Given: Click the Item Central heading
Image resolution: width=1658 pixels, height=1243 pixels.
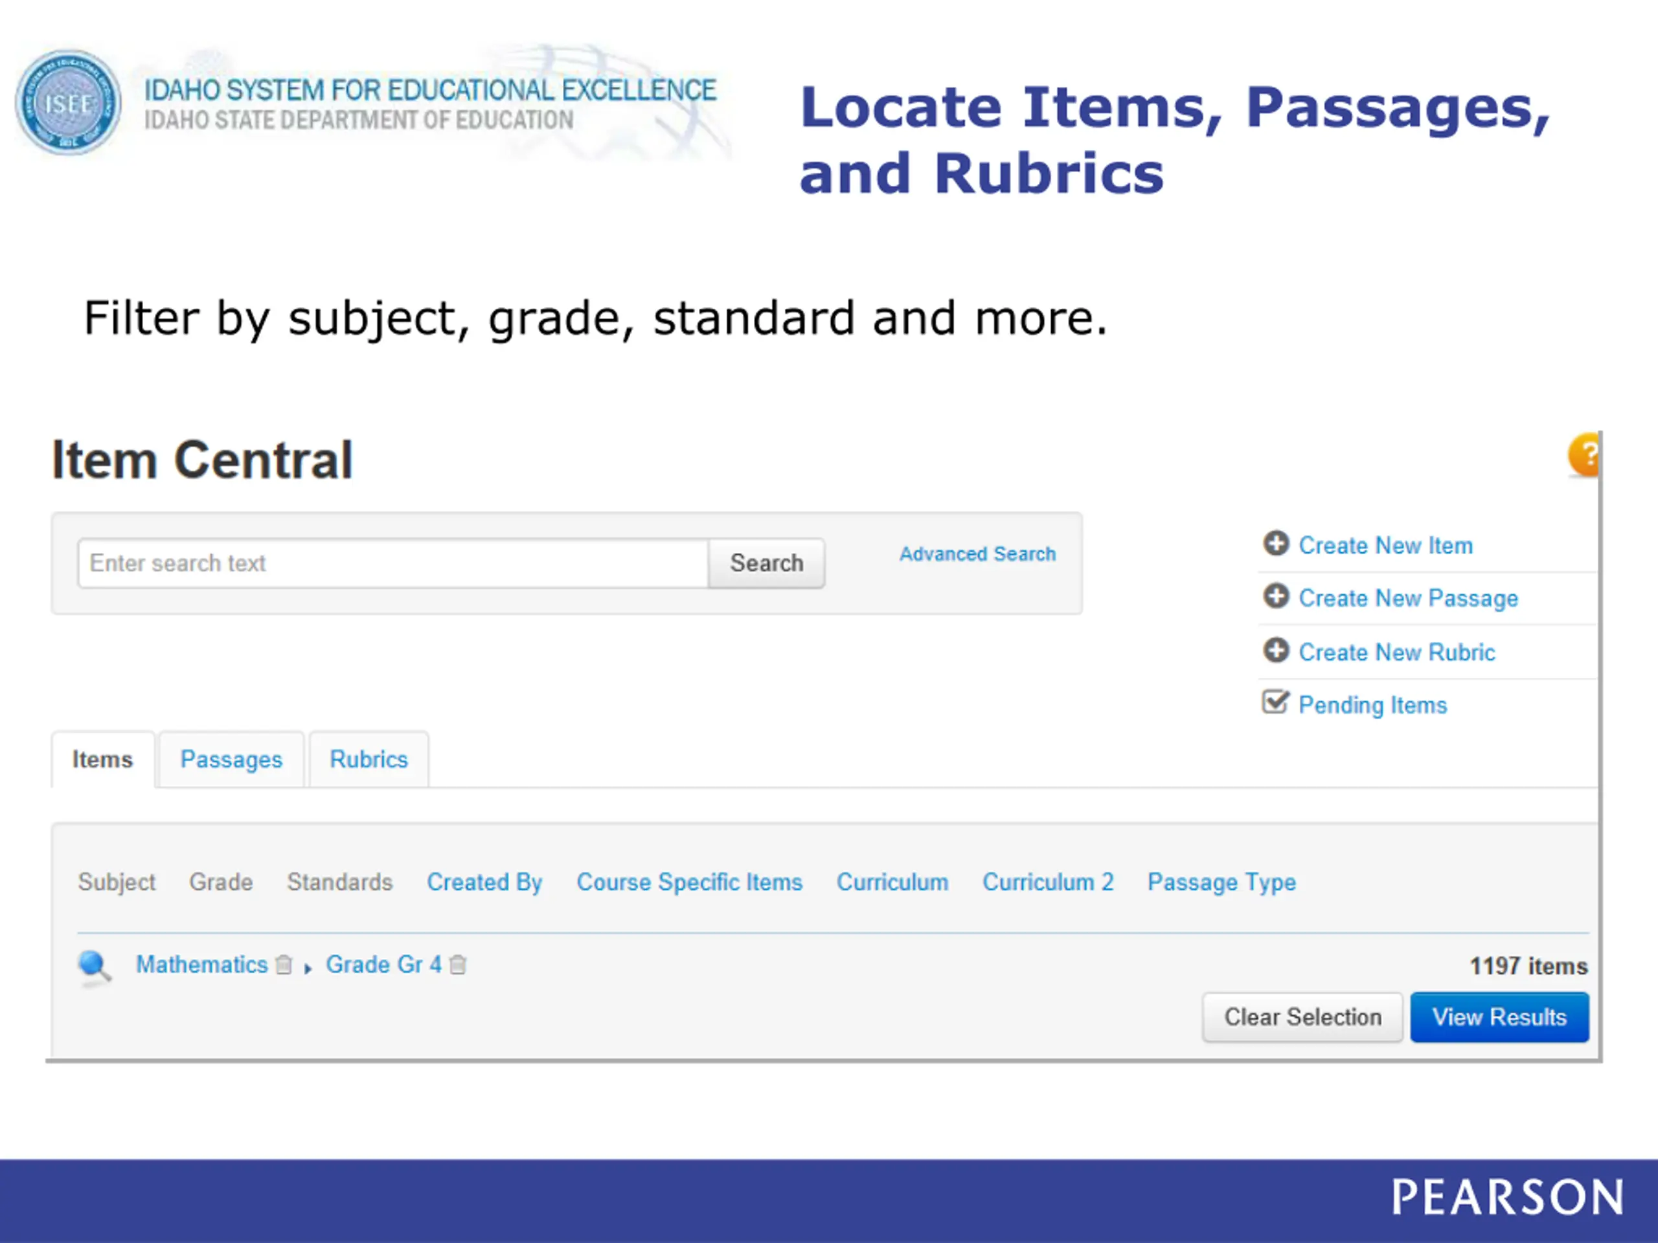Looking at the screenshot, I should click(x=201, y=460).
